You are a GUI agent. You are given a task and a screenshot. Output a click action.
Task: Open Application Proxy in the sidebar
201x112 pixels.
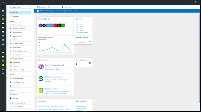point(20,36)
